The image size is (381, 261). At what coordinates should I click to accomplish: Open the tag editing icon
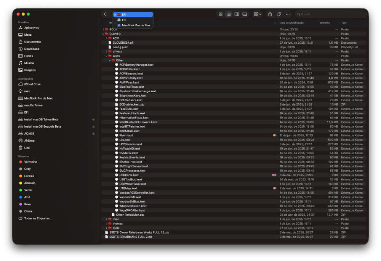(x=279, y=14)
